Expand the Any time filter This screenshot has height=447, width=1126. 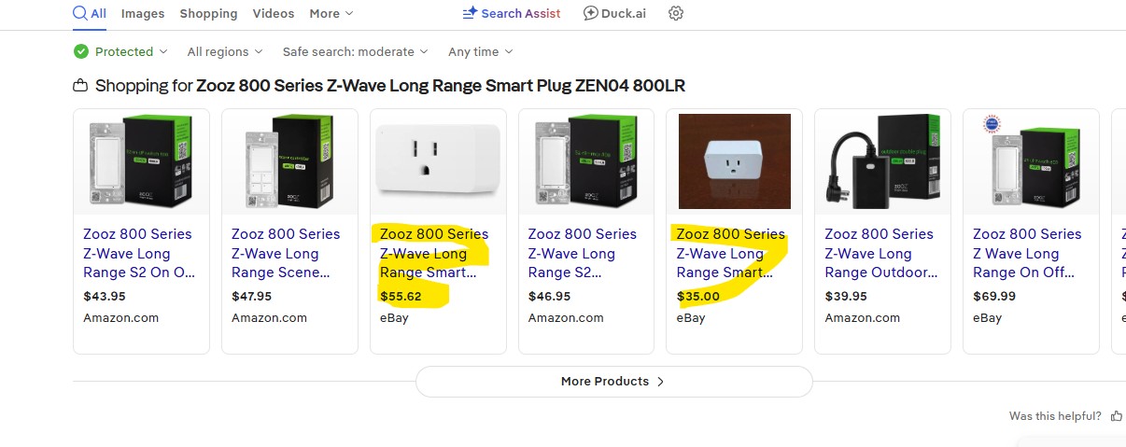coord(480,51)
